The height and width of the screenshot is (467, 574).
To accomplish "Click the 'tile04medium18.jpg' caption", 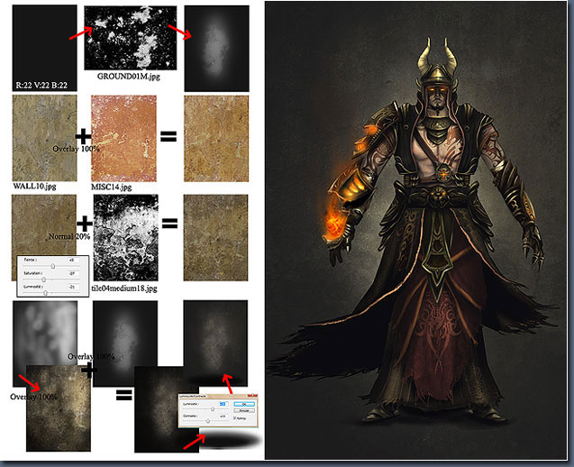I will (x=124, y=288).
